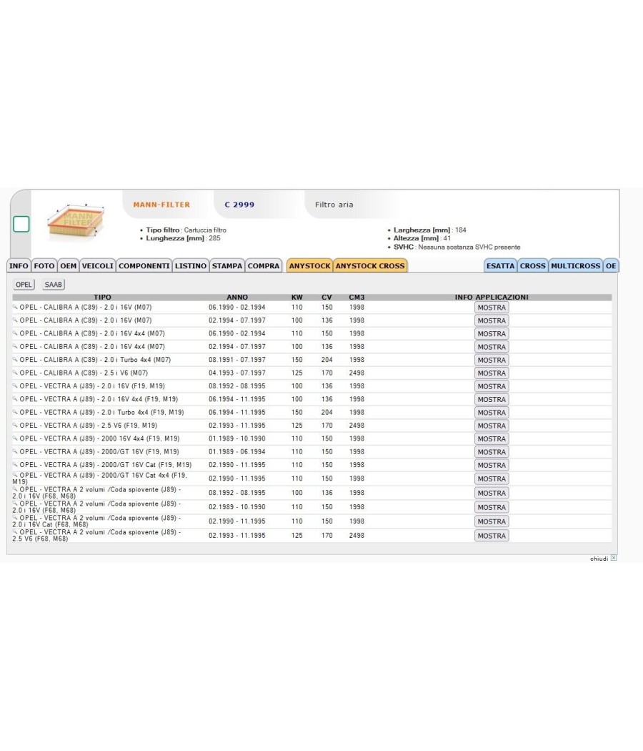643x751 pixels.
Task: Click magnifier icon for Calibra 16V 4x4 06.1990 row
Action: pos(15,333)
